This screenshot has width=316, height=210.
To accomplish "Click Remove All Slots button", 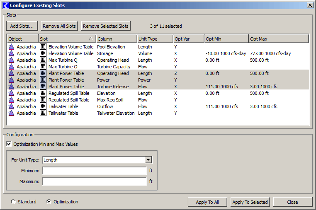I will tap(59, 26).
